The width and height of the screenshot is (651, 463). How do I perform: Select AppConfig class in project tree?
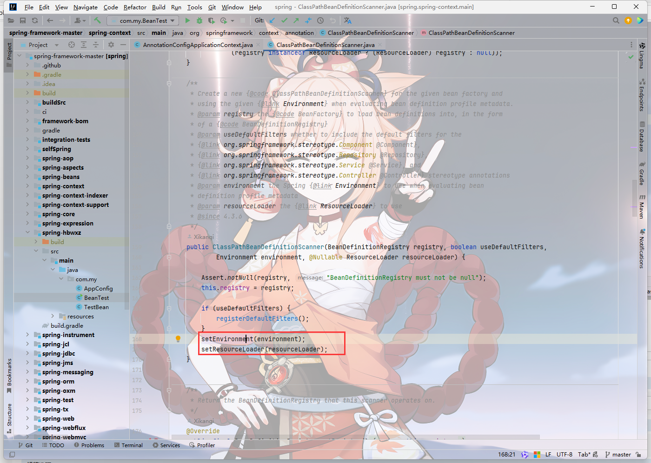pyautogui.click(x=98, y=288)
